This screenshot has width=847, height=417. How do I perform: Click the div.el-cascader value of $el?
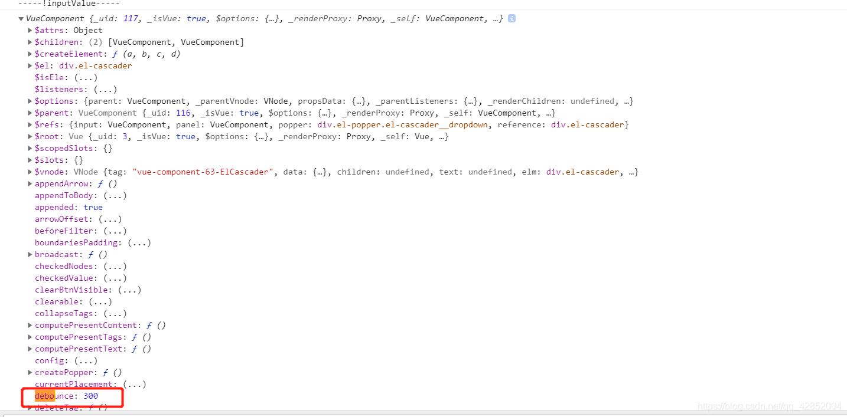click(95, 65)
